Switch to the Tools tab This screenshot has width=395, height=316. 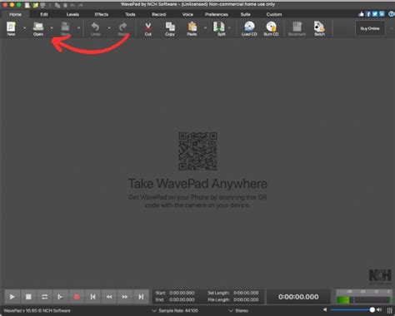pos(130,14)
